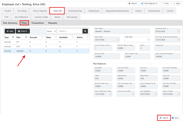This screenshot has width=183, height=122.
Task: Click the Accrue Rate field
Action: coord(126,48)
